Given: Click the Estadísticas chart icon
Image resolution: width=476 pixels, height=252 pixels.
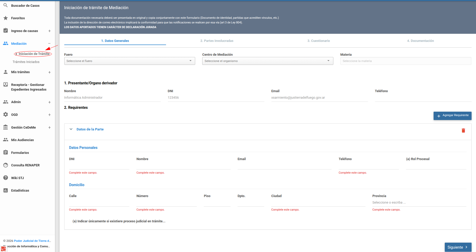Looking at the screenshot, I should click(5, 190).
